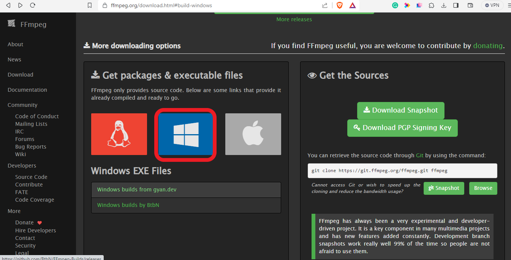Click the More releases link
This screenshot has width=511, height=260.
294,19
